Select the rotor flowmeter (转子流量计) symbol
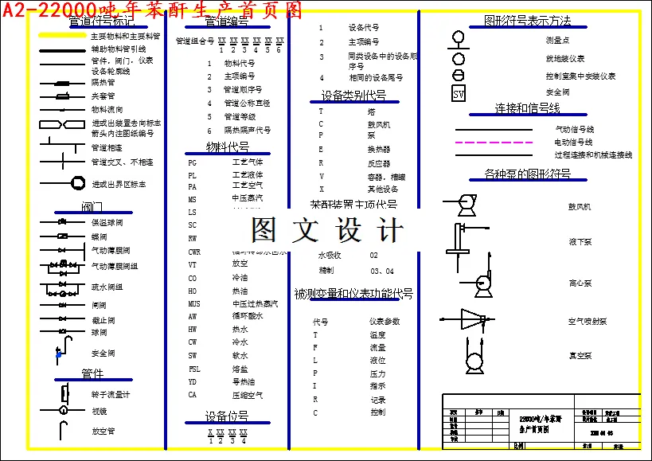The height and width of the screenshot is (461, 652). click(x=64, y=393)
